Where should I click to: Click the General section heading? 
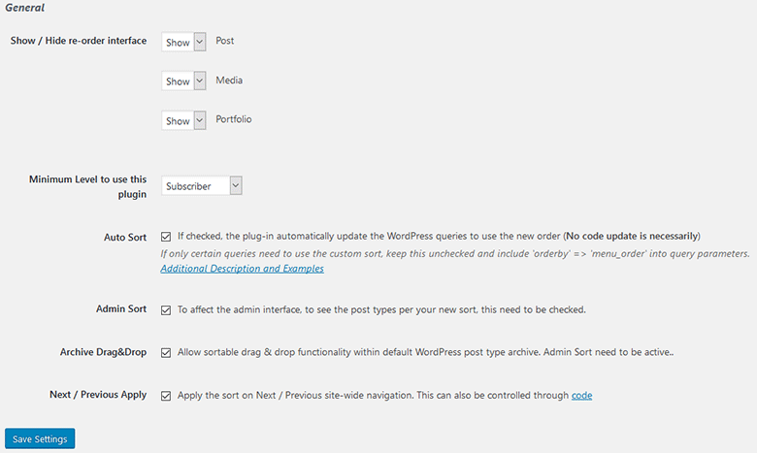pyautogui.click(x=24, y=8)
